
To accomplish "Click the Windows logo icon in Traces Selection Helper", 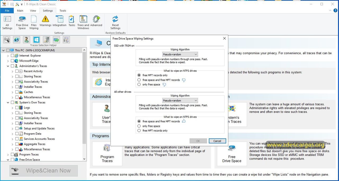I will (x=36, y=40).
